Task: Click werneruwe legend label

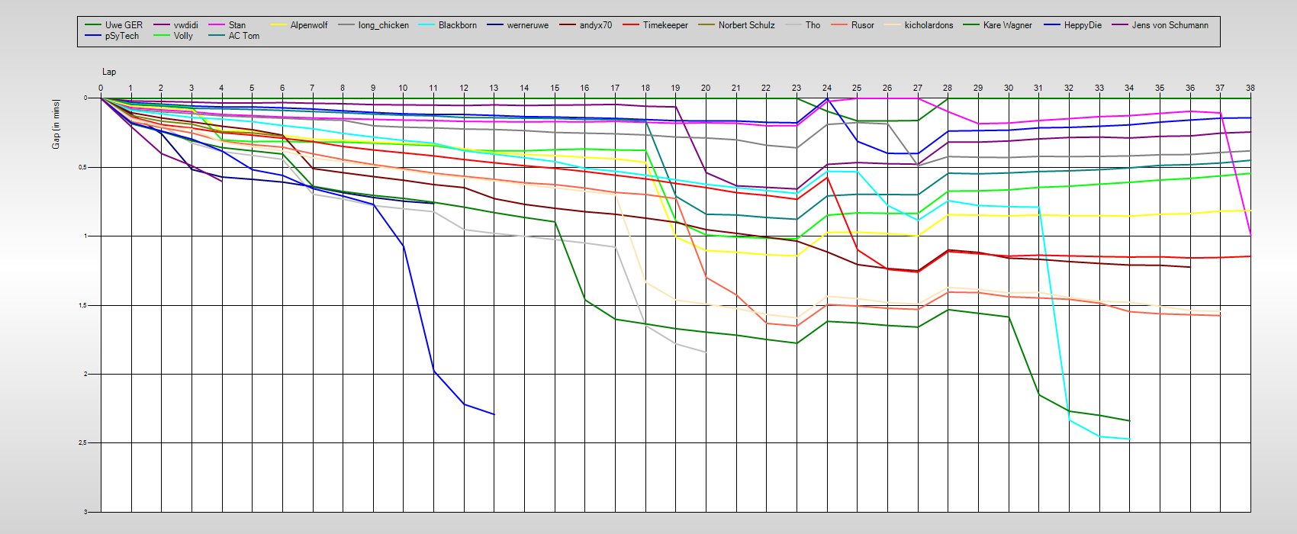Action: [x=527, y=25]
